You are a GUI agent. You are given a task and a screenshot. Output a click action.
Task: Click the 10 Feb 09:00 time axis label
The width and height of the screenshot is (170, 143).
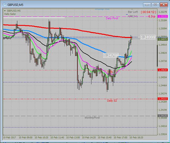(x=26, y=138)
